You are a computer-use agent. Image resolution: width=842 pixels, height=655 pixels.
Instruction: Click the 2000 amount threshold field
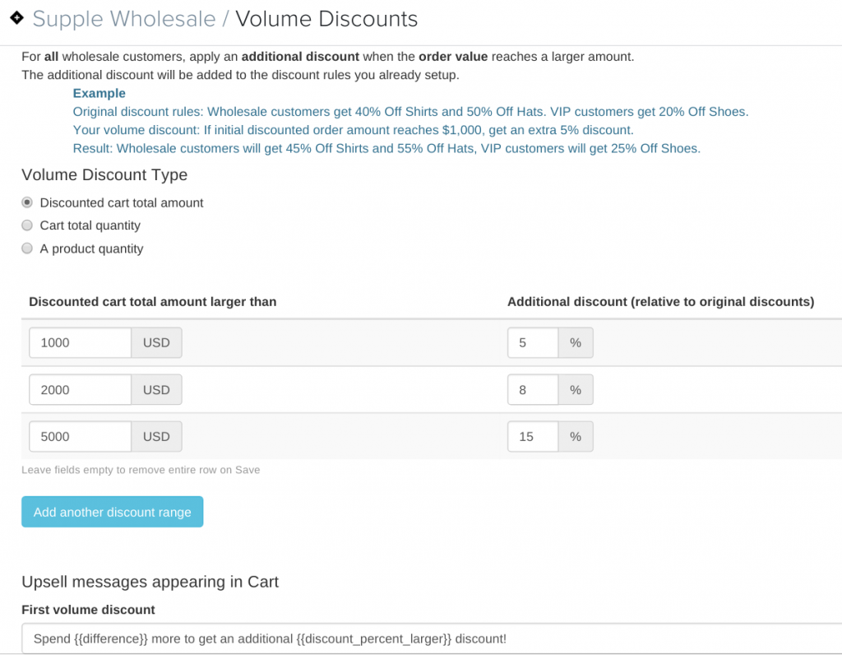(x=80, y=389)
